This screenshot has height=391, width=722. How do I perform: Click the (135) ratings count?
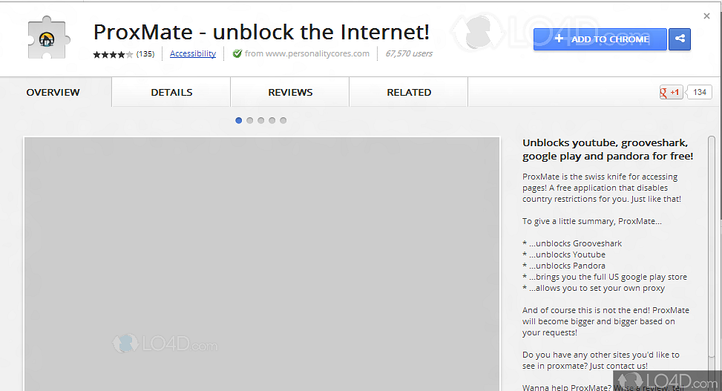[x=145, y=54]
